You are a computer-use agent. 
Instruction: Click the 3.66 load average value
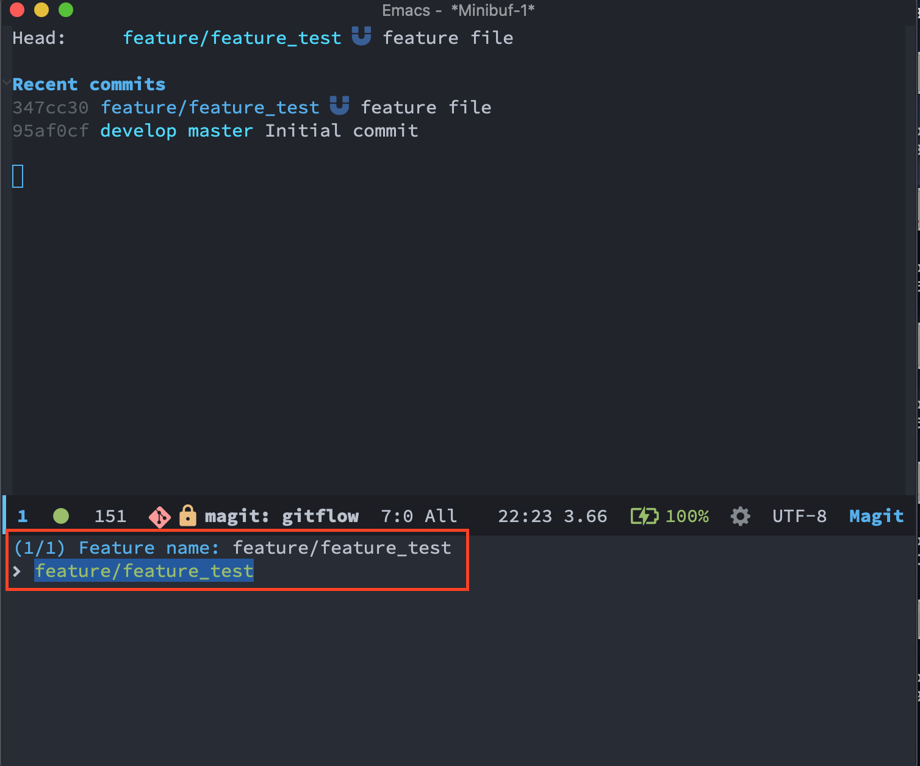pos(585,517)
